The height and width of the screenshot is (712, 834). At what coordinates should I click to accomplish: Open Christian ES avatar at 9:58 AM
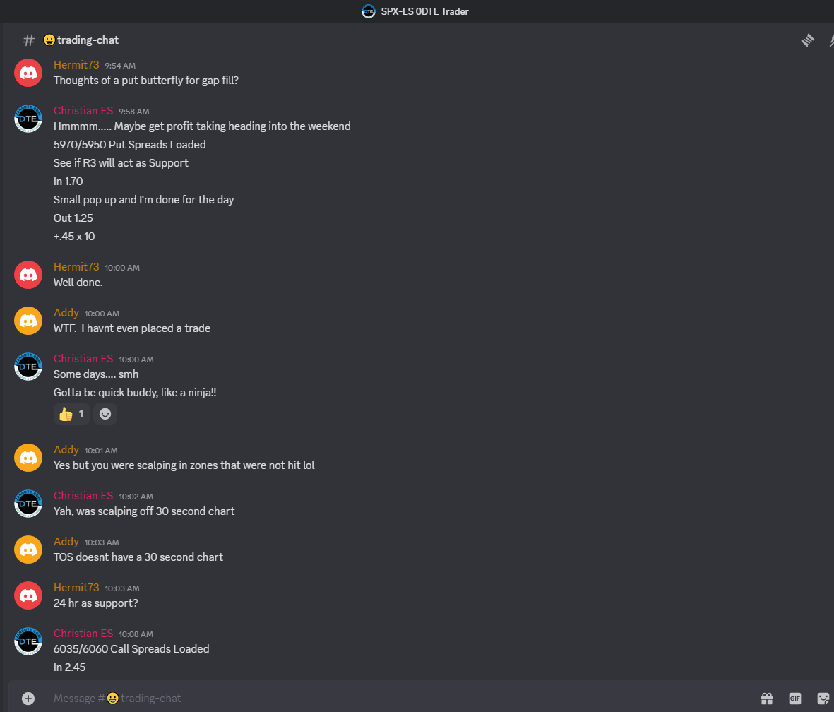(28, 119)
